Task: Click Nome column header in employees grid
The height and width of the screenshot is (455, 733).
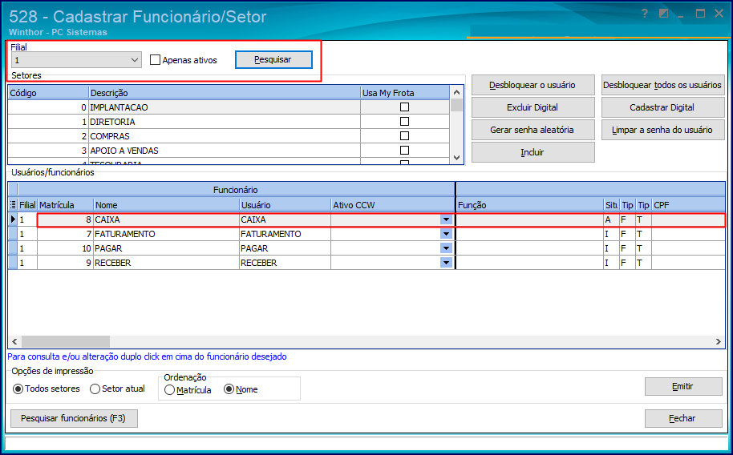Action: pos(167,204)
